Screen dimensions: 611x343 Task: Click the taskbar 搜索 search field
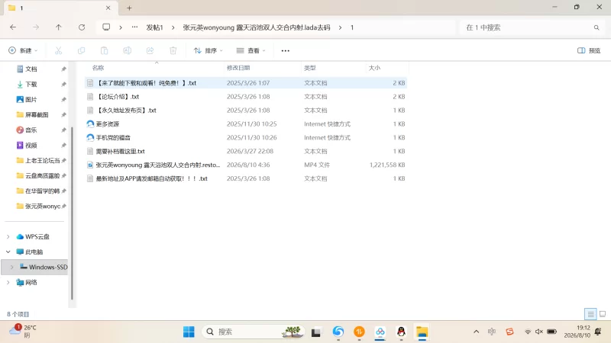point(254,332)
